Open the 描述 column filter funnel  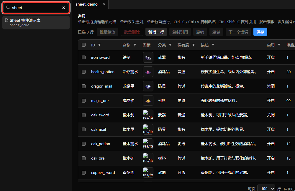[213, 45]
